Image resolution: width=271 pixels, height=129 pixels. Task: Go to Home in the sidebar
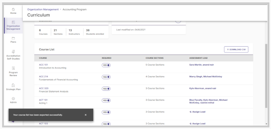(13, 11)
